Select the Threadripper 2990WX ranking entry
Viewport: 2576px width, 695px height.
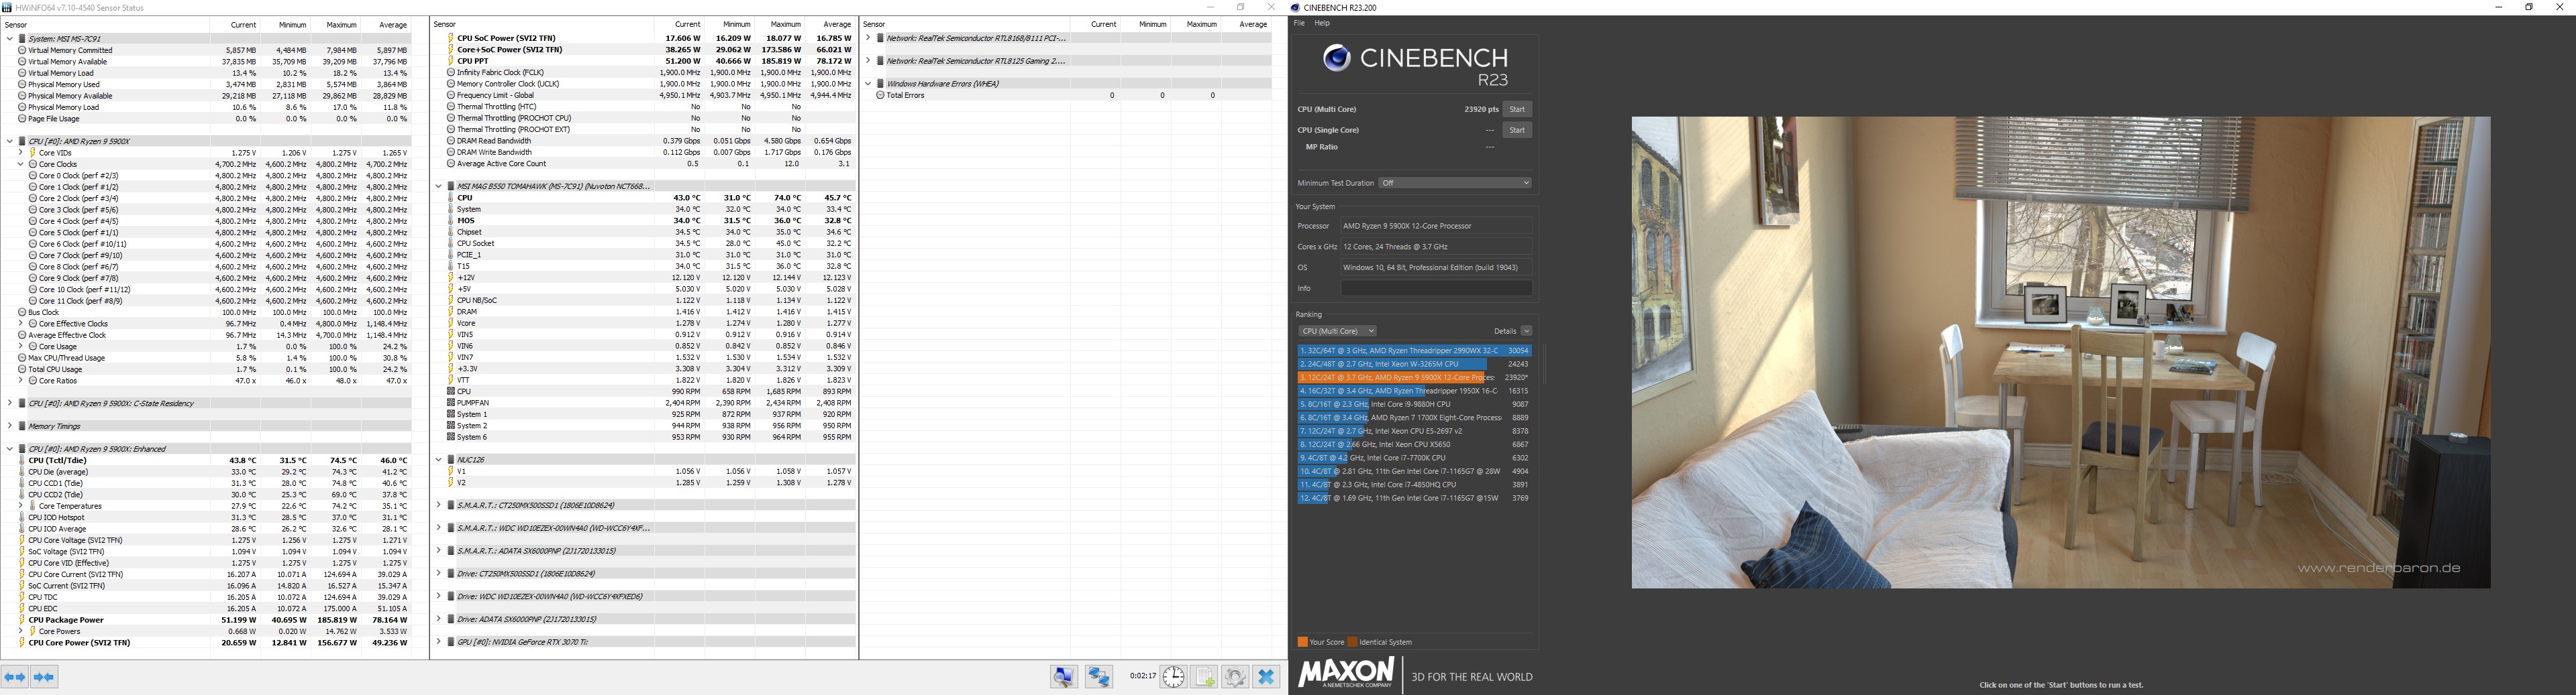[1414, 351]
